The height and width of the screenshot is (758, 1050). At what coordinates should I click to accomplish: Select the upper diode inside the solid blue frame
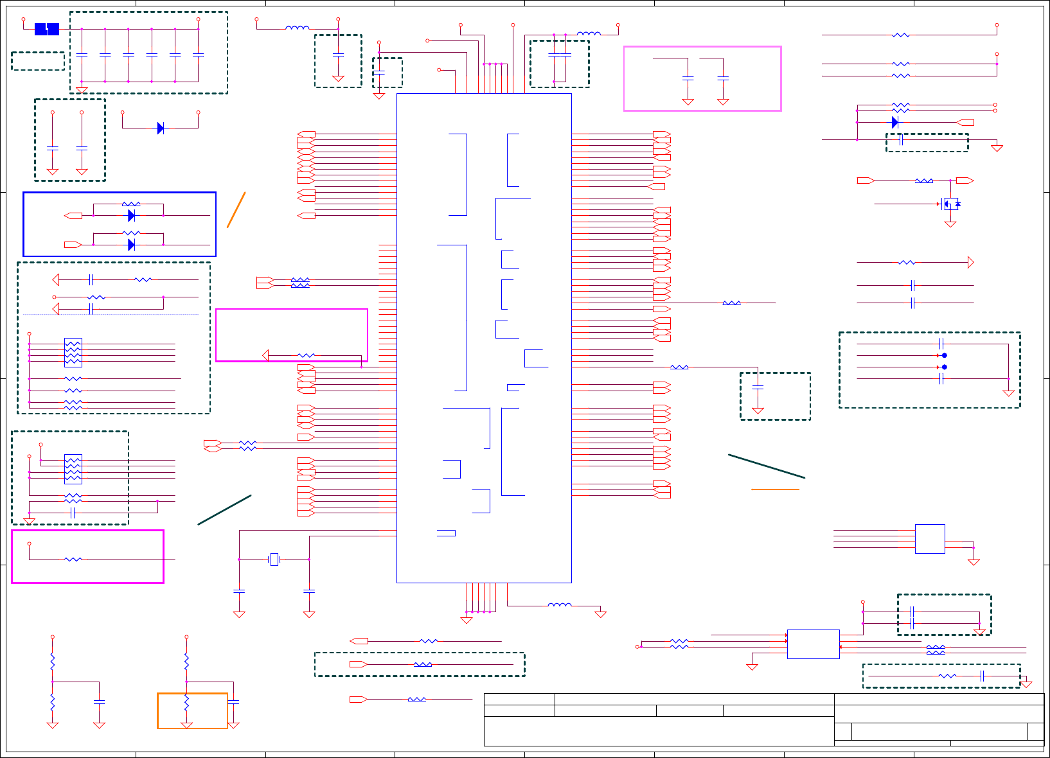pyautogui.click(x=131, y=216)
